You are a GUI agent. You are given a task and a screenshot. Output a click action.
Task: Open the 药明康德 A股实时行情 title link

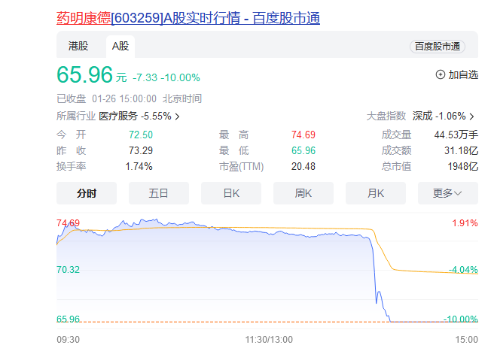(188, 18)
